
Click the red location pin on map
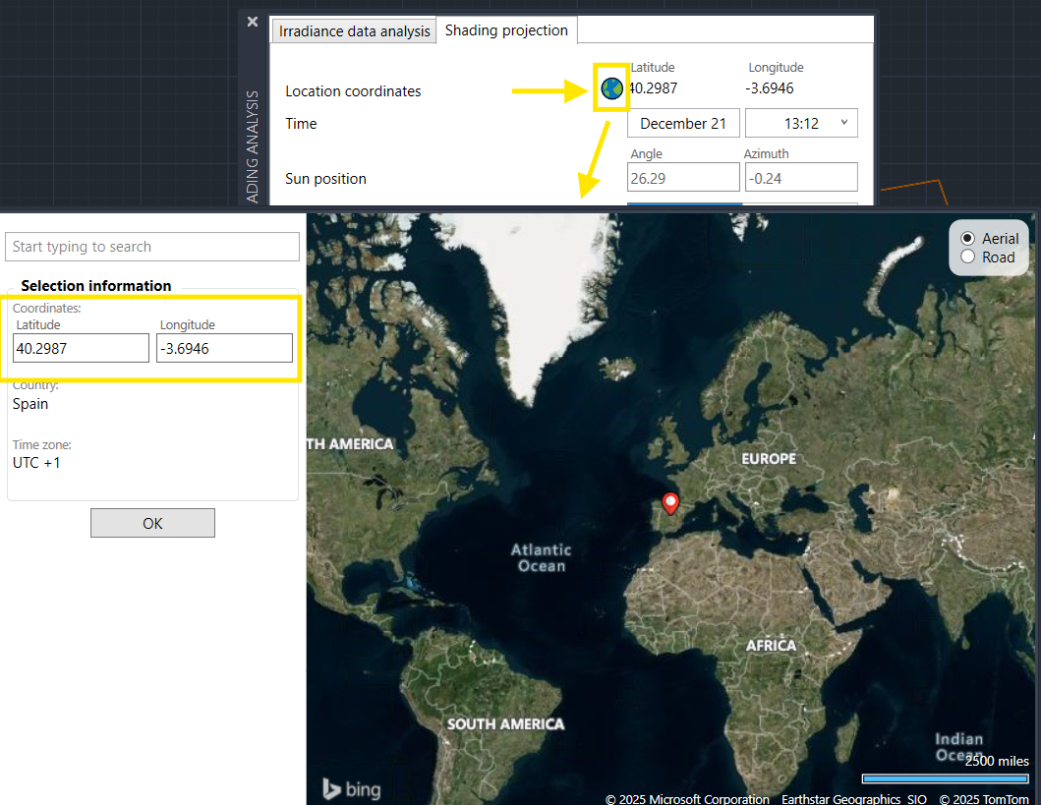pyautogui.click(x=670, y=502)
